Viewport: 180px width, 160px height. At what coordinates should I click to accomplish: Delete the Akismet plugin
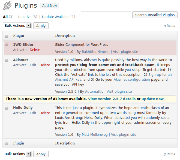[45, 65]
